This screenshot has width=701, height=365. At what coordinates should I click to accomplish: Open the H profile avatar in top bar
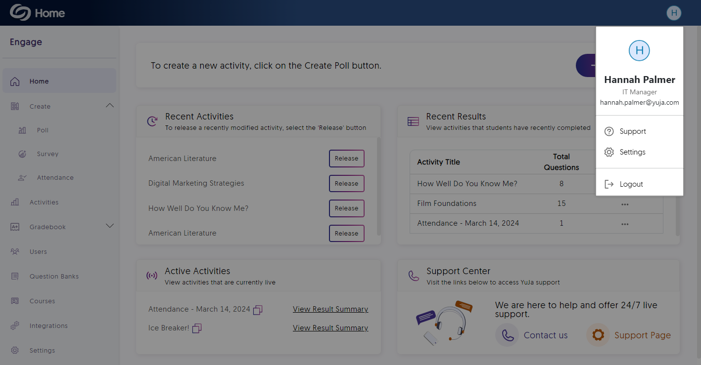pos(674,13)
